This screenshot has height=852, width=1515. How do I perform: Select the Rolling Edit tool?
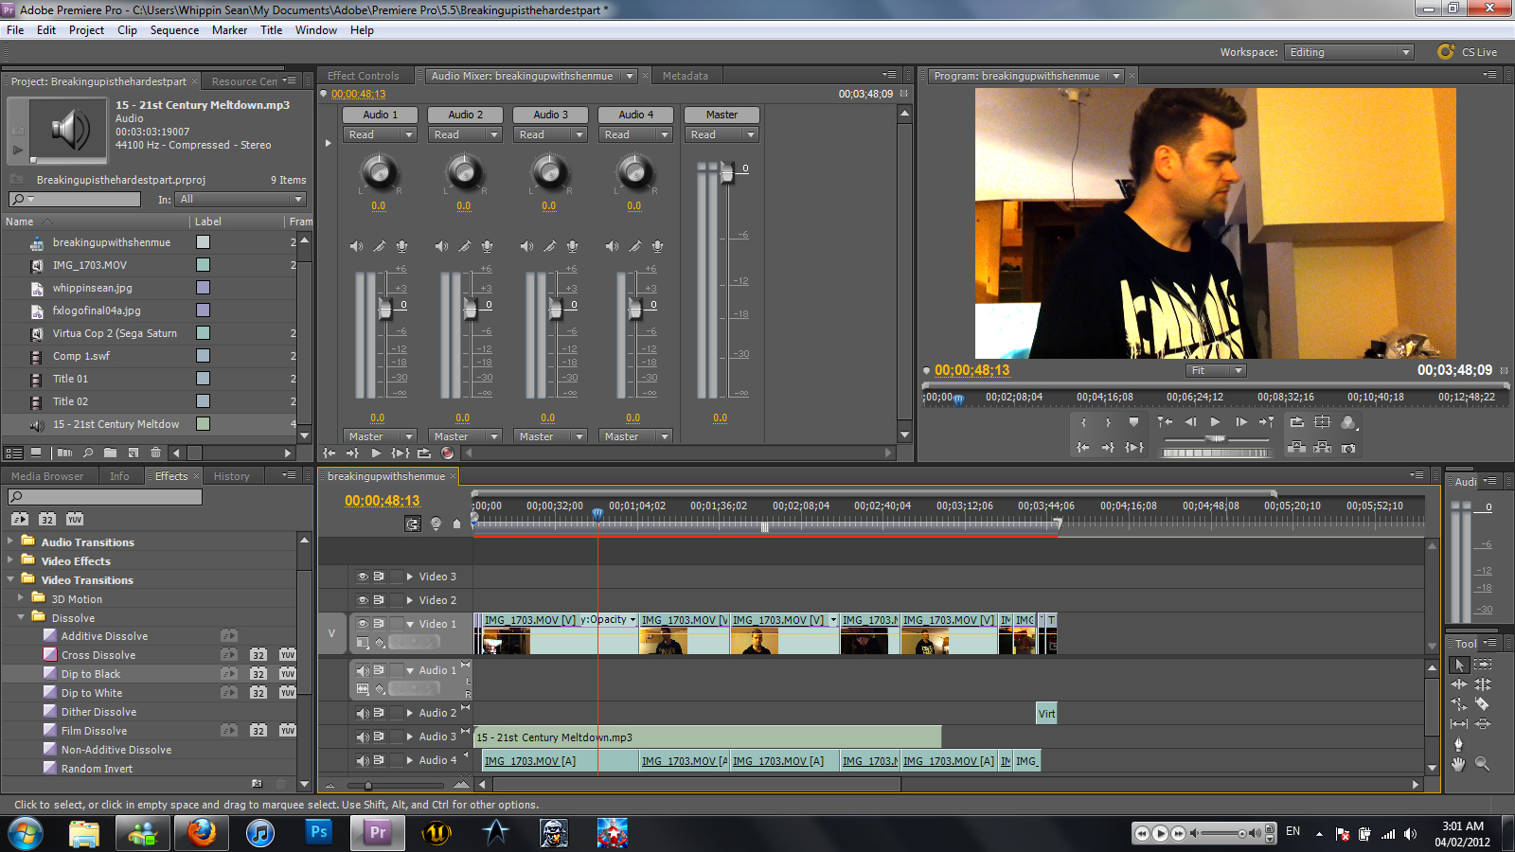1483,684
